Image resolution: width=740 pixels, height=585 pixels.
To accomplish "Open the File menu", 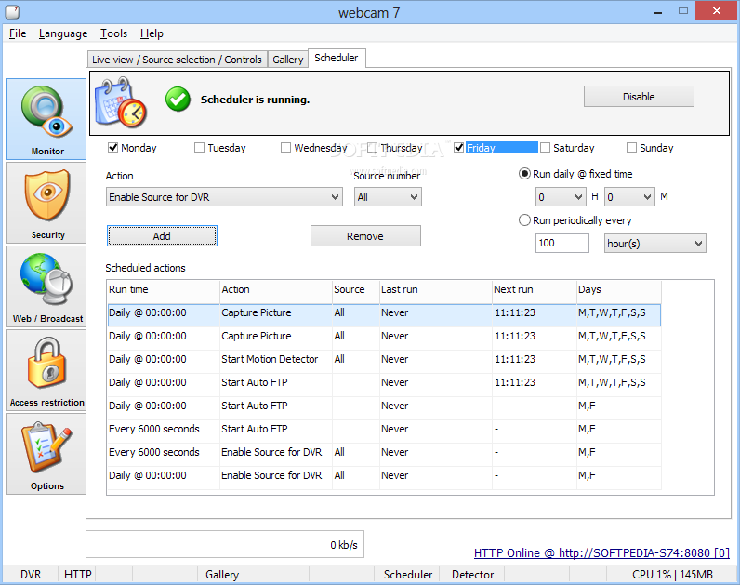I will click(18, 33).
